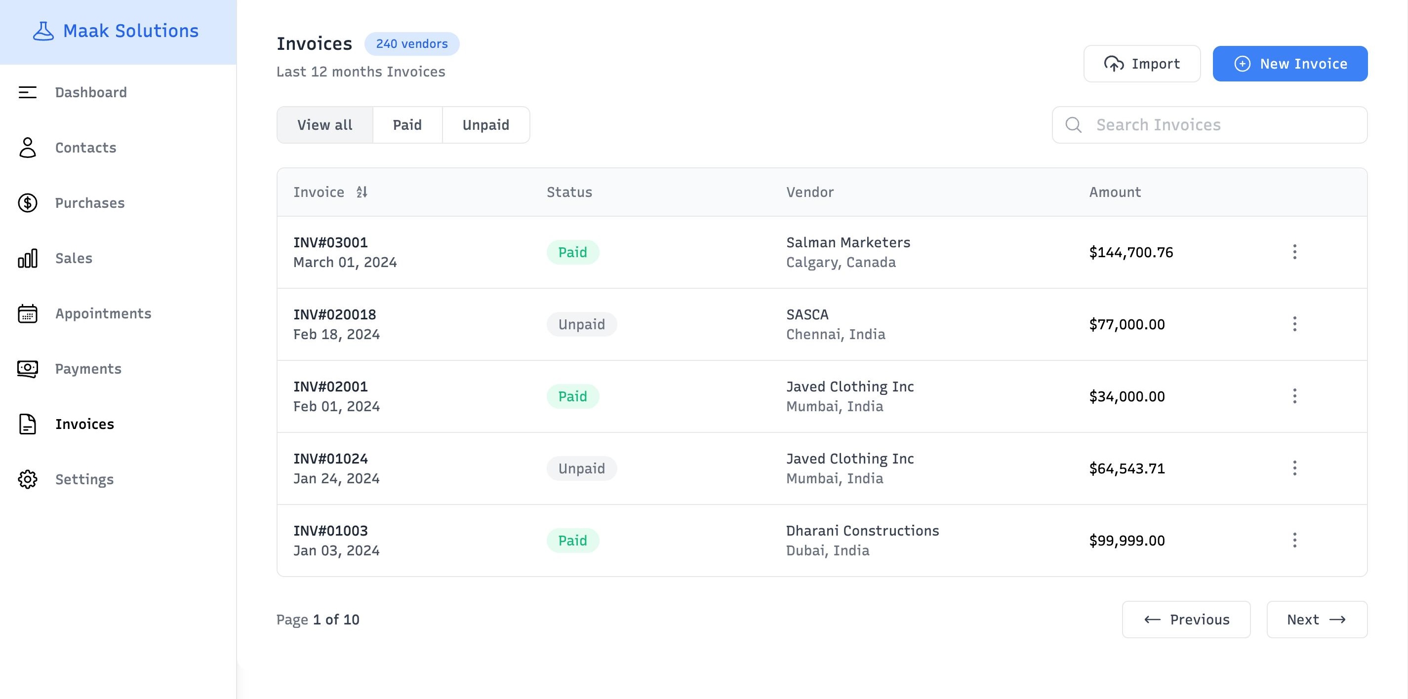Click the Purchases dollar icon

pyautogui.click(x=27, y=203)
